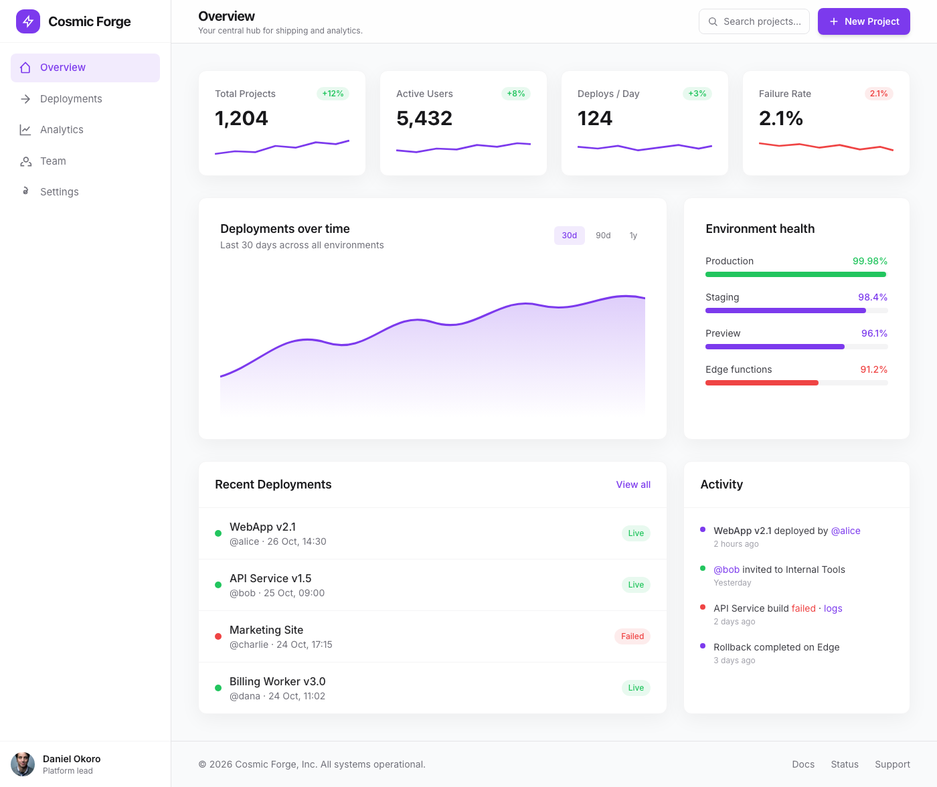Viewport: 937px width, 787px height.
Task: Click the 99.98% Production value
Action: click(870, 261)
